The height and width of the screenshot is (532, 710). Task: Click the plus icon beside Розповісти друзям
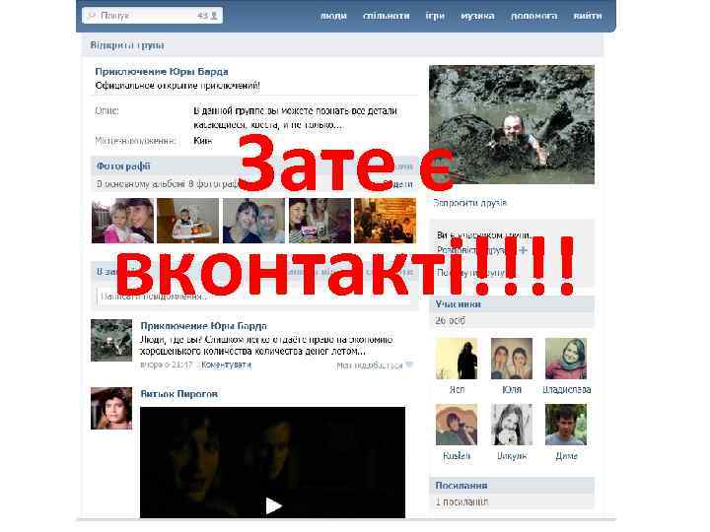pos(523,249)
